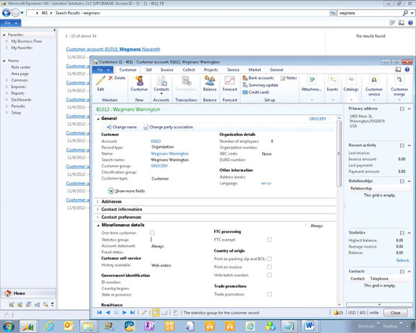
Task: Toggle Hide batch number checkbox
Action: [269, 275]
